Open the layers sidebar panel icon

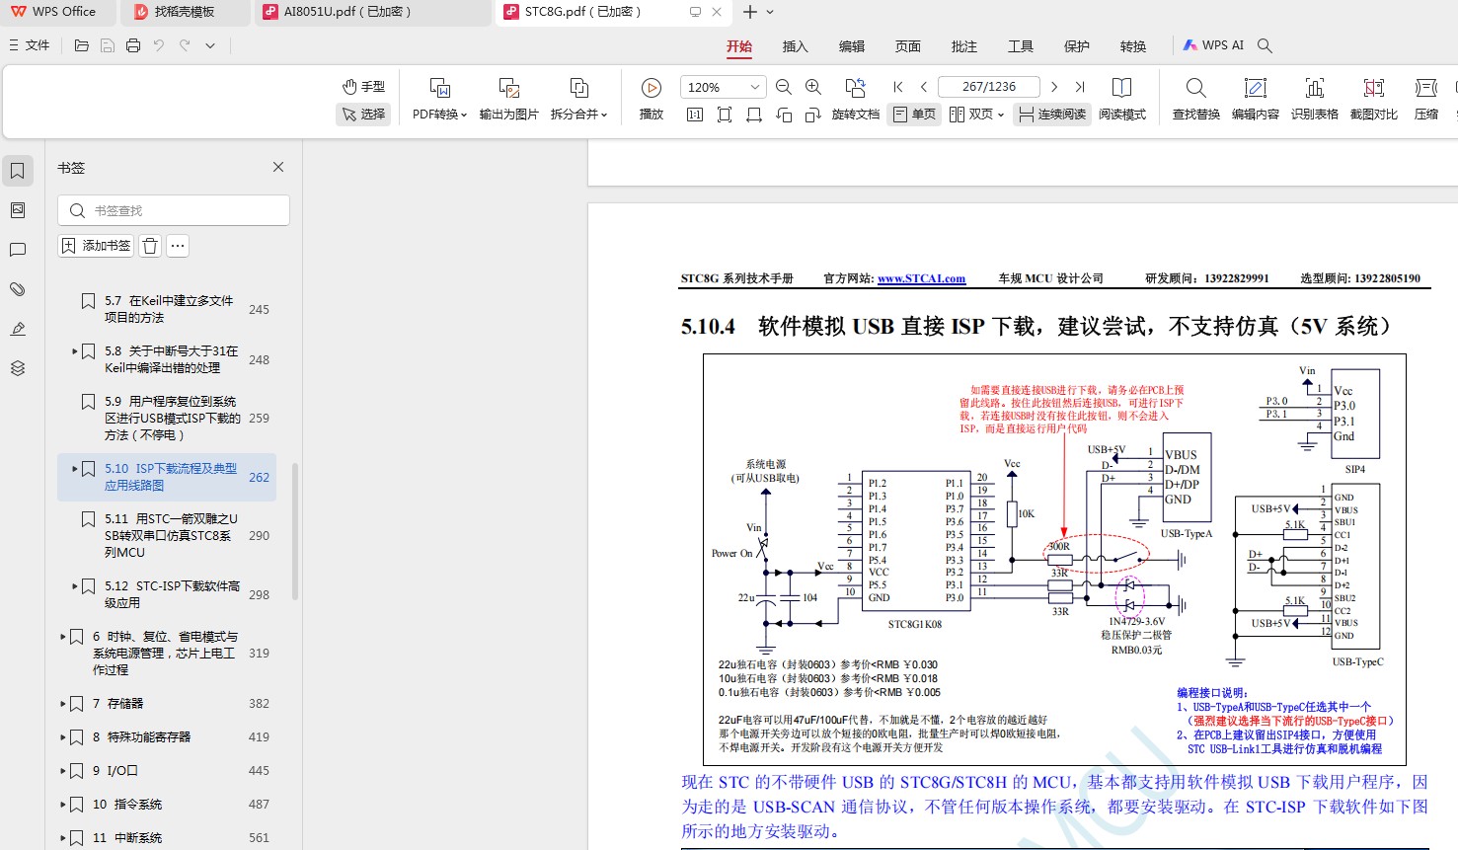[18, 368]
